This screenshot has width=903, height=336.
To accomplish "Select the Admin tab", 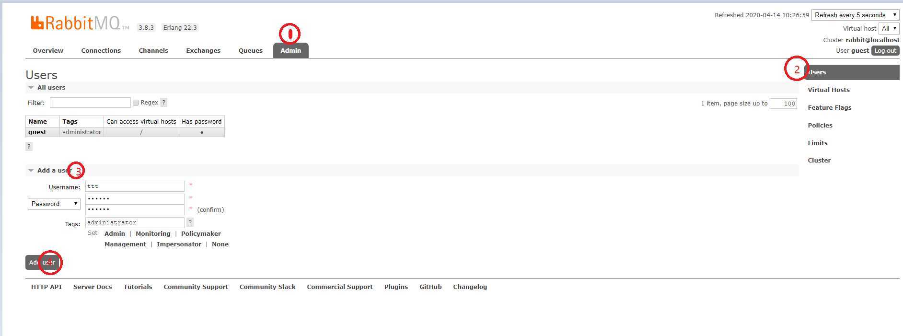I will point(291,50).
